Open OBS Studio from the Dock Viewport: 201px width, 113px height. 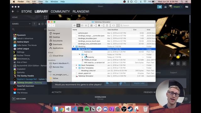124,109
